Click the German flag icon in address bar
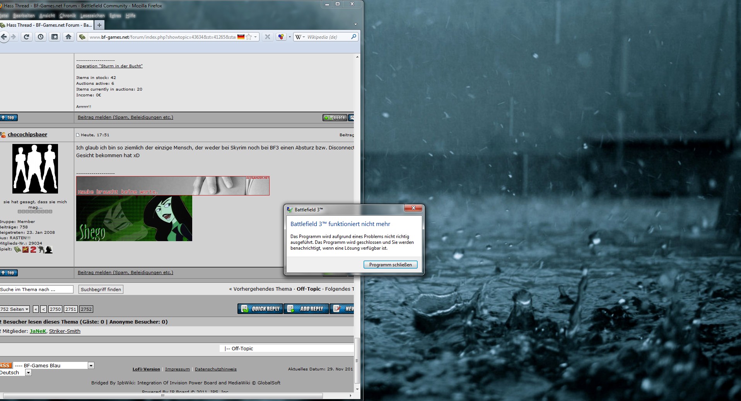The height and width of the screenshot is (401, 741). tap(241, 37)
